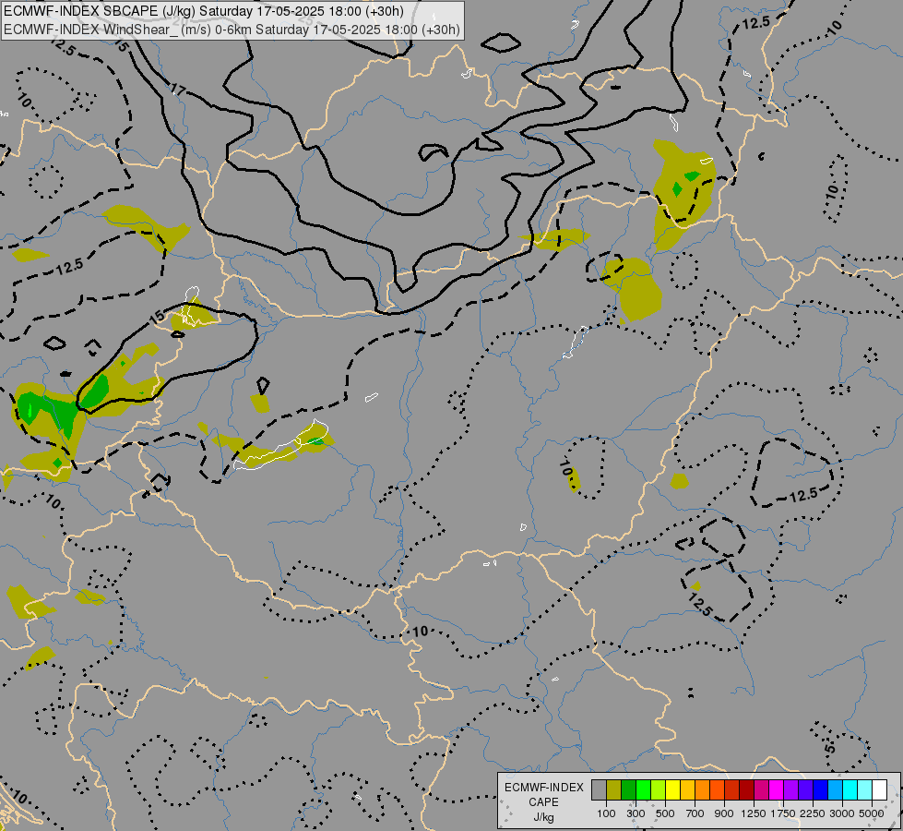Click the title line 'ECMWF-INDEX SBCAPE (J/kg)'

point(100,11)
